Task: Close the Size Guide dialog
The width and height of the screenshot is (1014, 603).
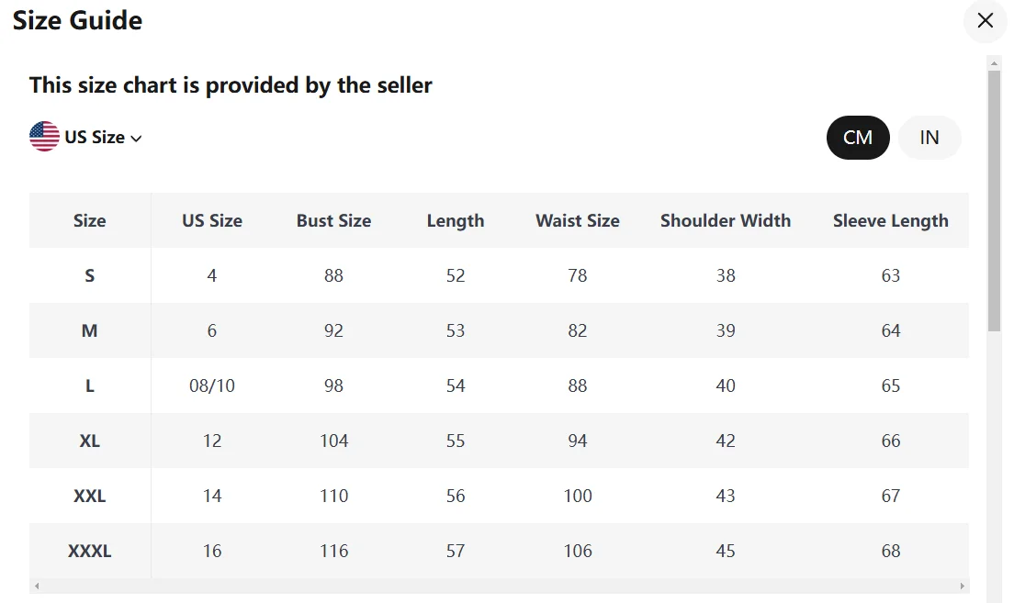Action: (985, 21)
